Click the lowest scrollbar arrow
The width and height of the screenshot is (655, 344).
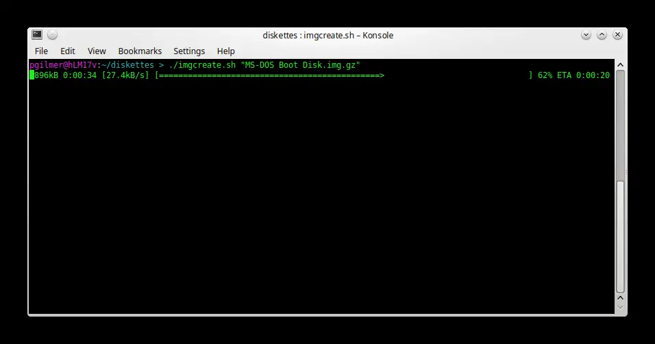coord(620,307)
